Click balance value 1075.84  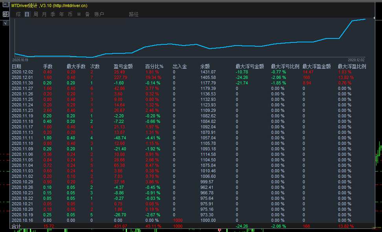208,165
